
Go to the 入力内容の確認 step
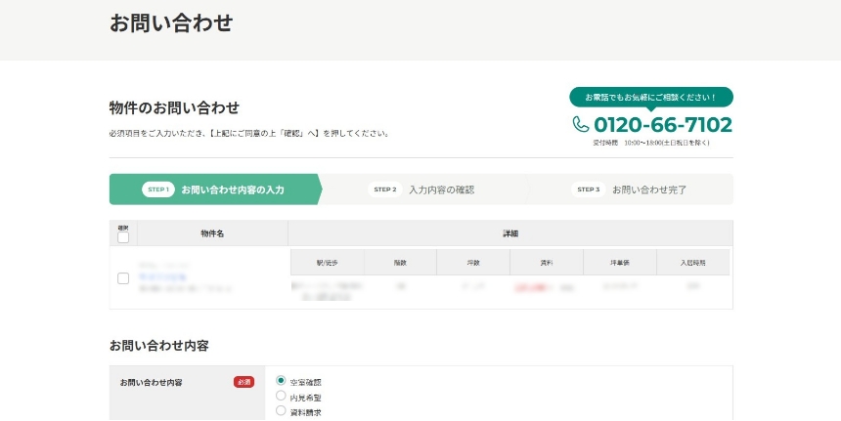pyautogui.click(x=441, y=189)
